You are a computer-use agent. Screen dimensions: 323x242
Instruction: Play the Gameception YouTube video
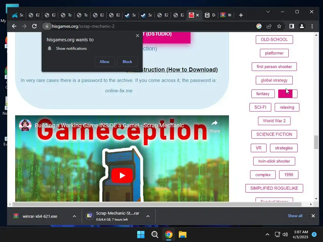pos(122,175)
